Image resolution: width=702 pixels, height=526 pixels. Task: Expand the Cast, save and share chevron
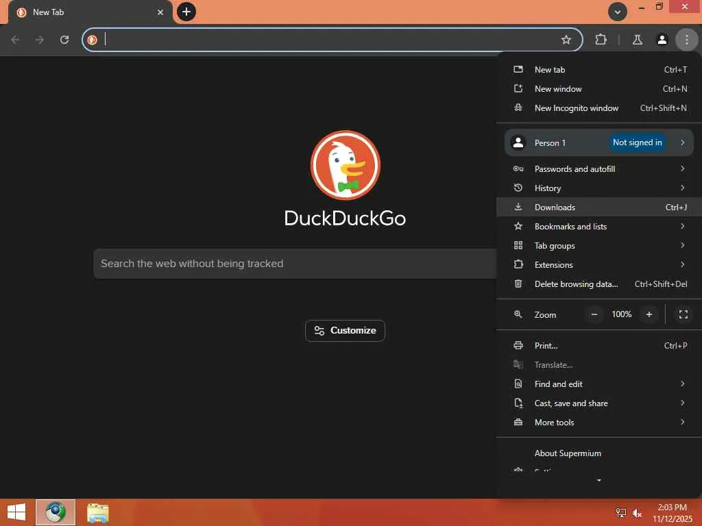(682, 403)
